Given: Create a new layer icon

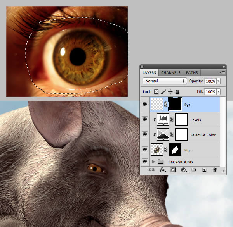Looking at the screenshot, I should click(x=204, y=170).
